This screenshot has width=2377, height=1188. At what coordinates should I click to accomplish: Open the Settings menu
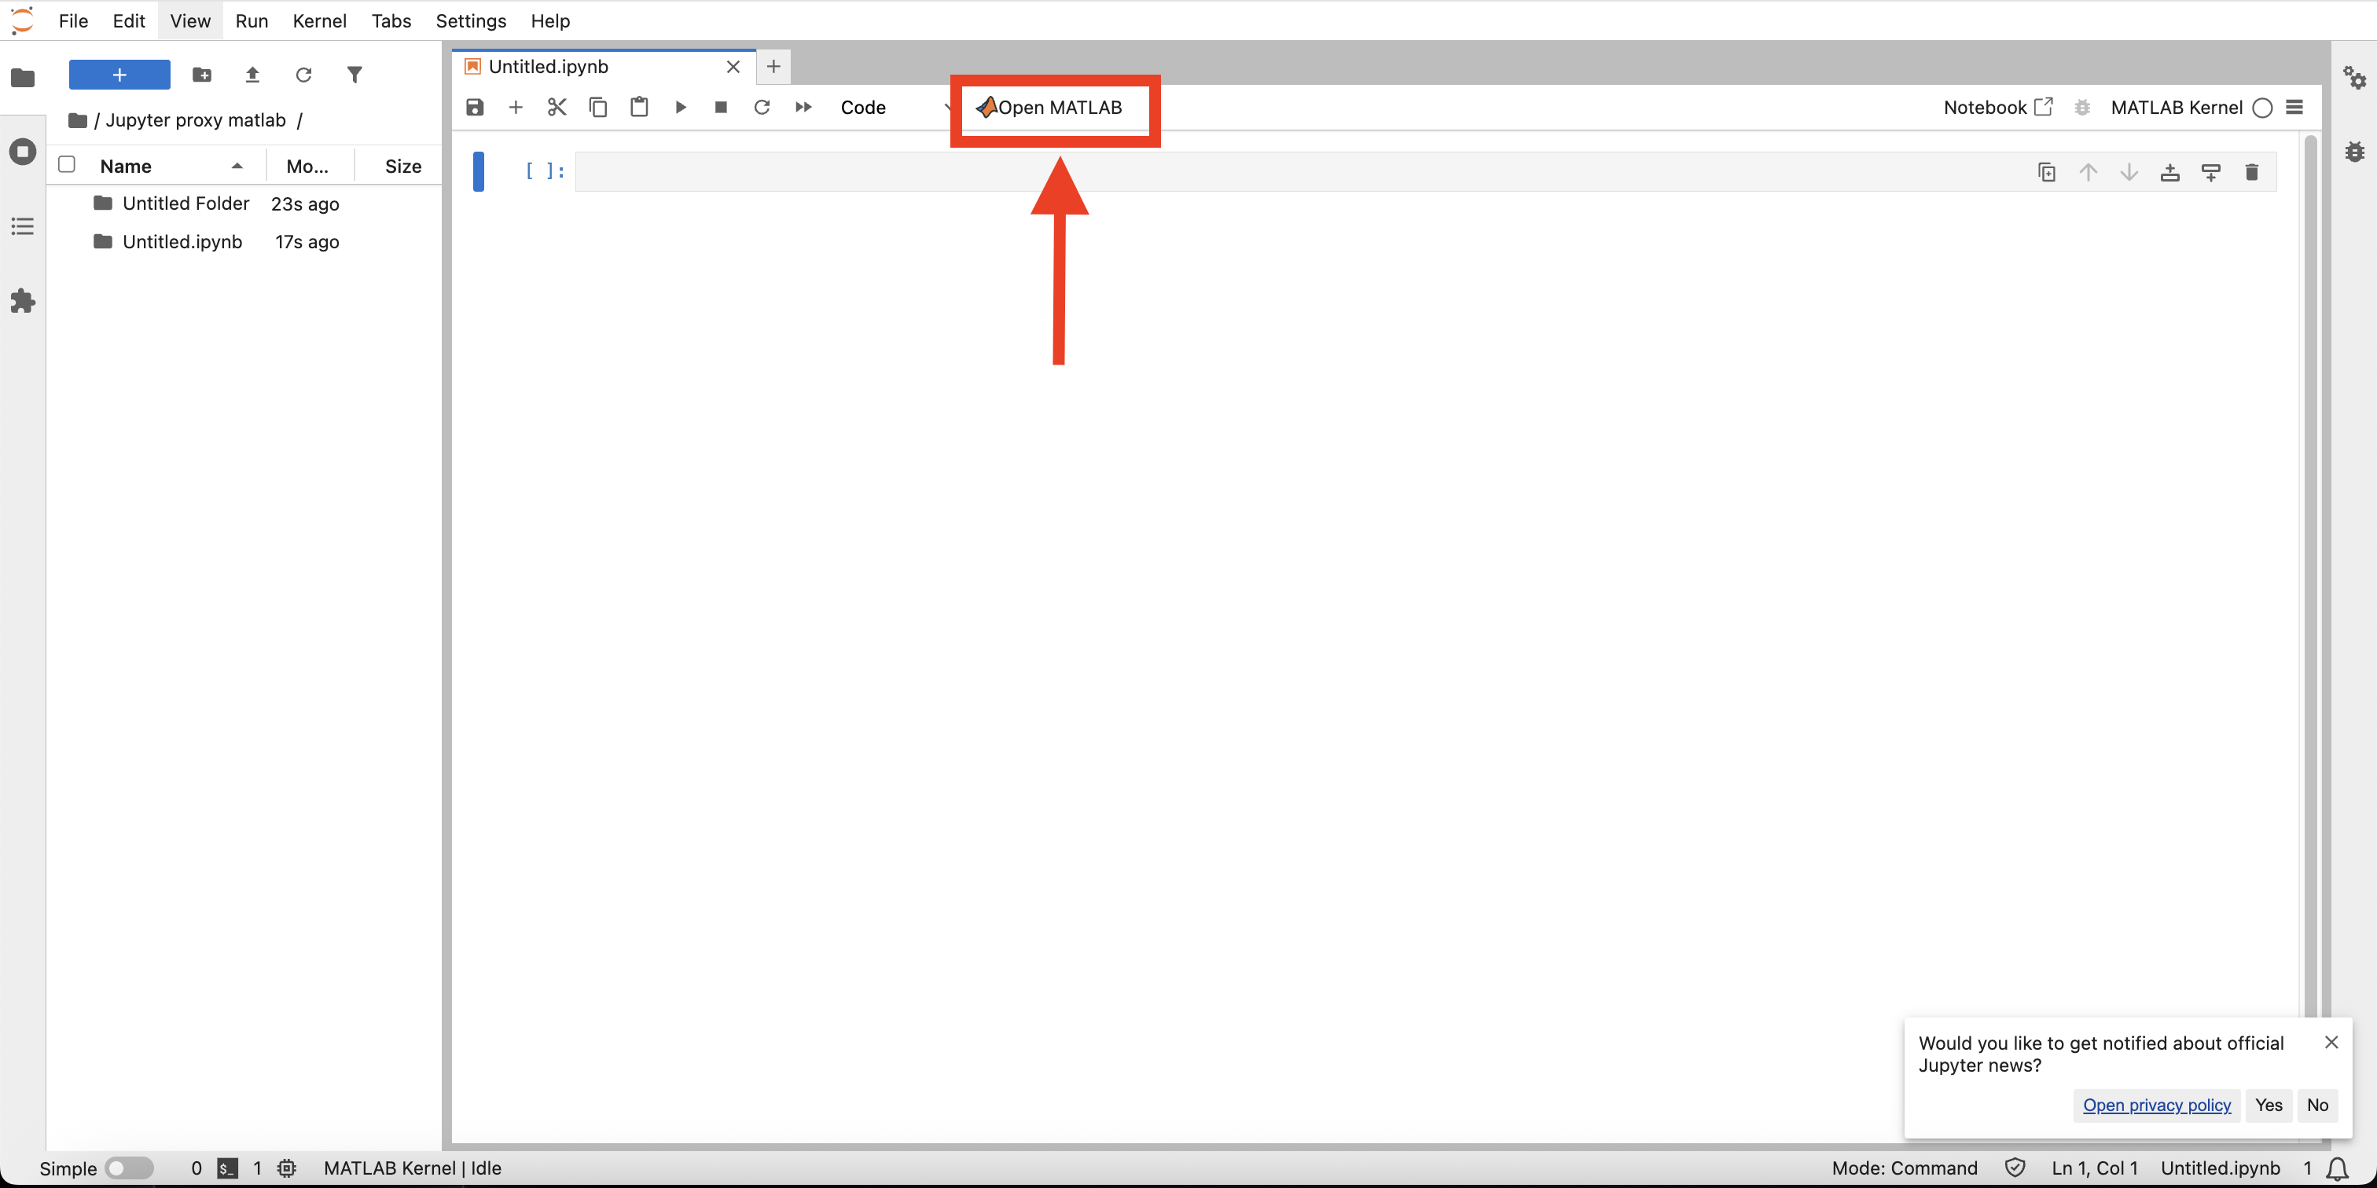click(471, 20)
